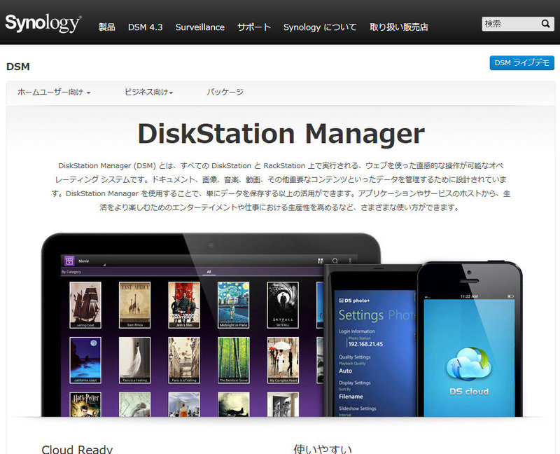Viewport: 560px width, 454px height.
Task: Expand the ビジネス向け dropdown
Action: point(149,92)
